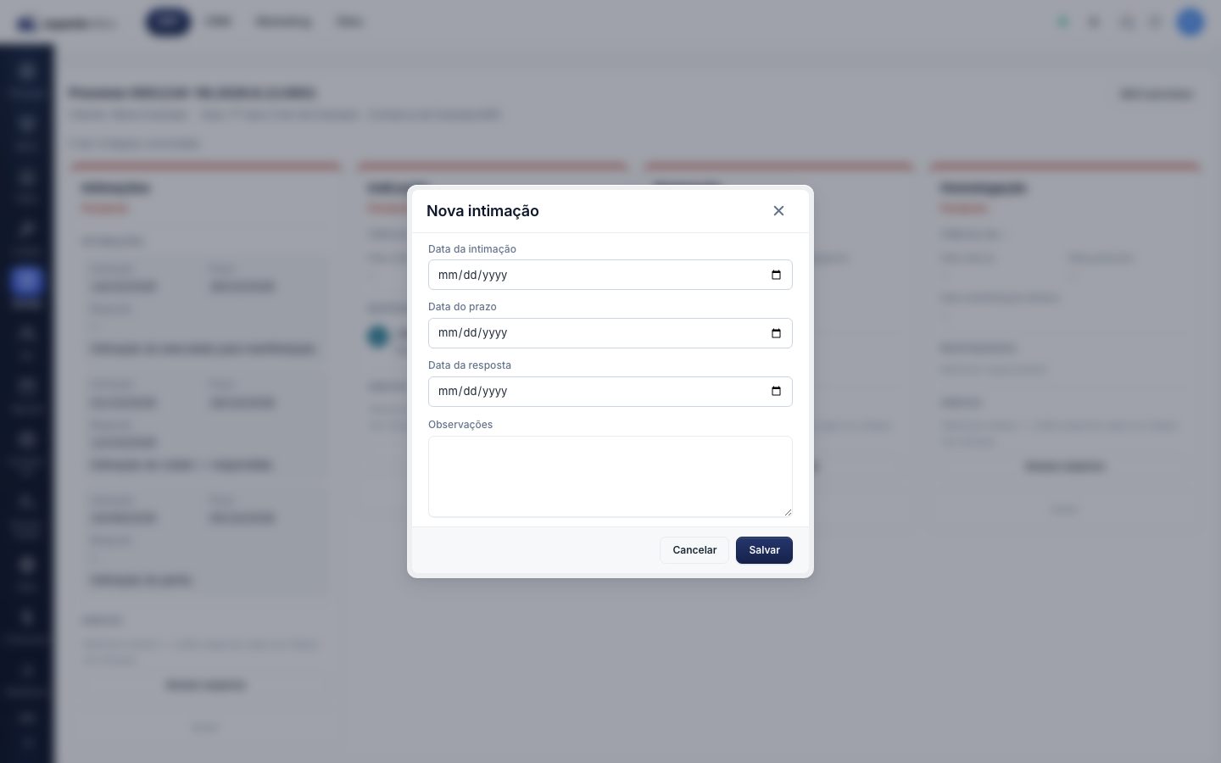This screenshot has width=1221, height=763.
Task: Select the highlighted blue sidebar icon
Action: pyautogui.click(x=26, y=281)
